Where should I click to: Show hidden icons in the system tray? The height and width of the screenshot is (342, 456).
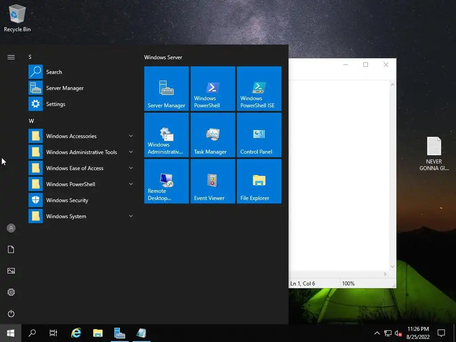click(377, 333)
